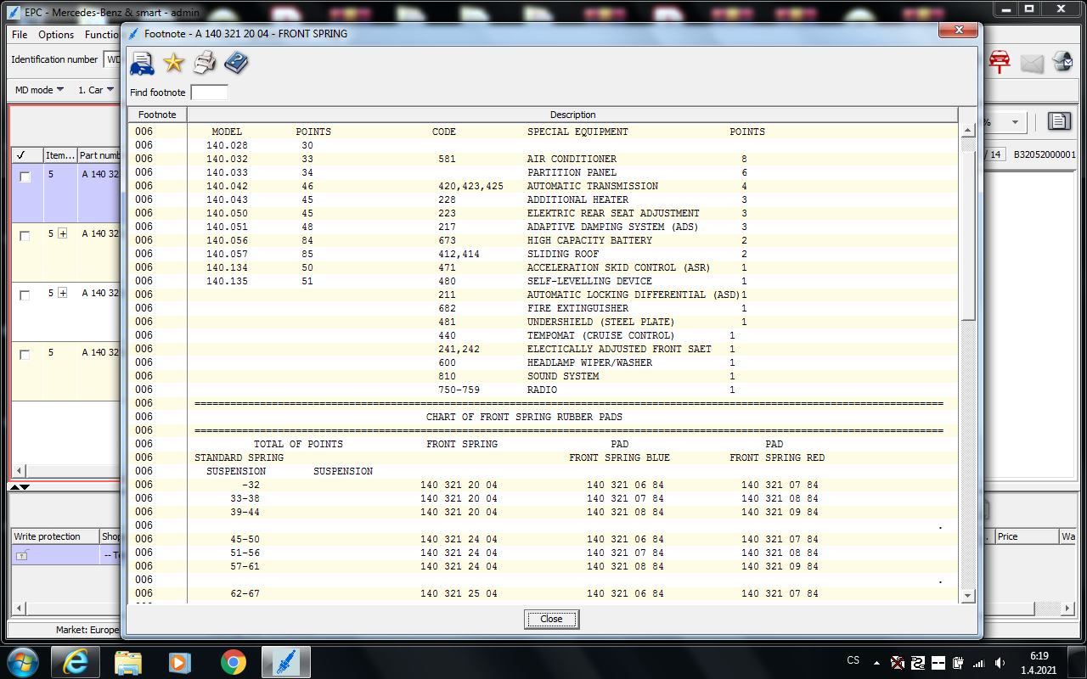This screenshot has height=679, width=1087.
Task: Click the unlocked padlock write protection icon
Action: 23,555
